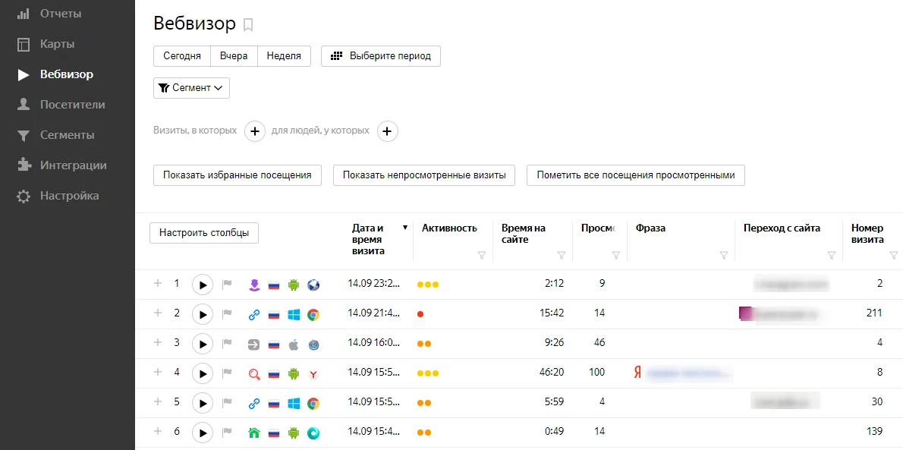This screenshot has width=903, height=450.
Task: Add a visit condition with plus button
Action: [x=255, y=131]
